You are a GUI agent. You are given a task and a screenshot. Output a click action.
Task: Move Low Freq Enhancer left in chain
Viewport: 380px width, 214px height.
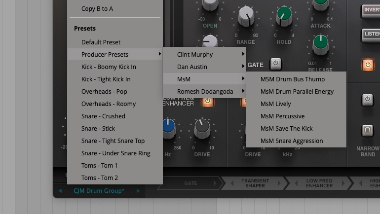297,183
